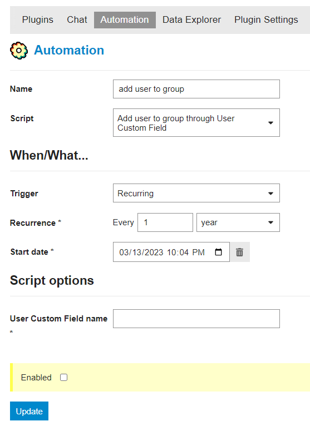Click the year unit dropdown arrow
The width and height of the screenshot is (310, 431).
click(x=270, y=222)
